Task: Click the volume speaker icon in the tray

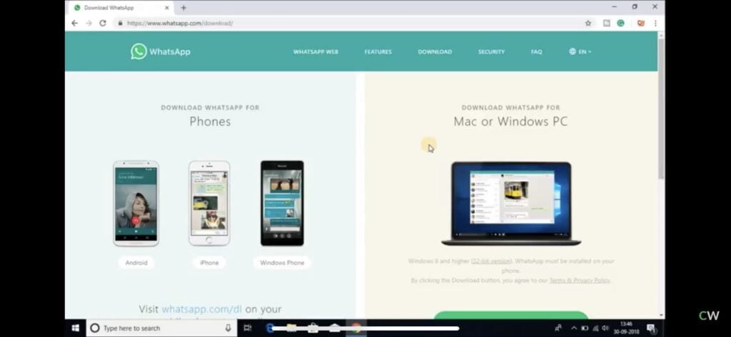Action: (605, 328)
